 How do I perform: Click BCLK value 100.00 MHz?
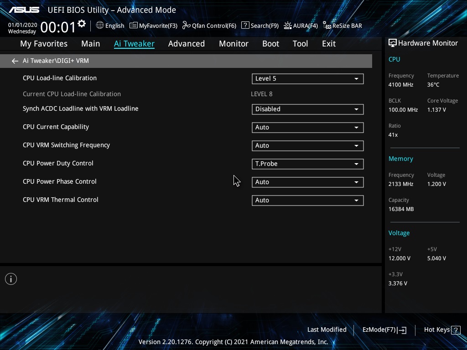tap(403, 109)
